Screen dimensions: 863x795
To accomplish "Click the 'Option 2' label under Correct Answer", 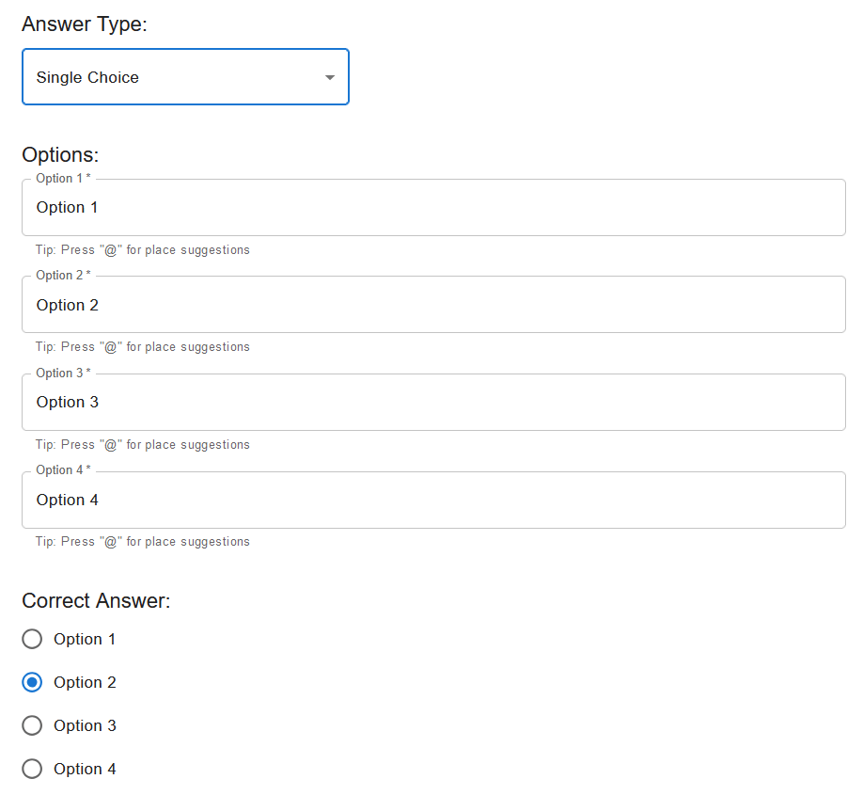I will tap(85, 683).
